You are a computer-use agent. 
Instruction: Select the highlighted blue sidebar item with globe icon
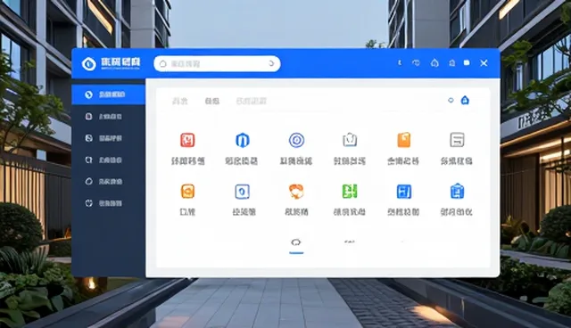(x=109, y=94)
